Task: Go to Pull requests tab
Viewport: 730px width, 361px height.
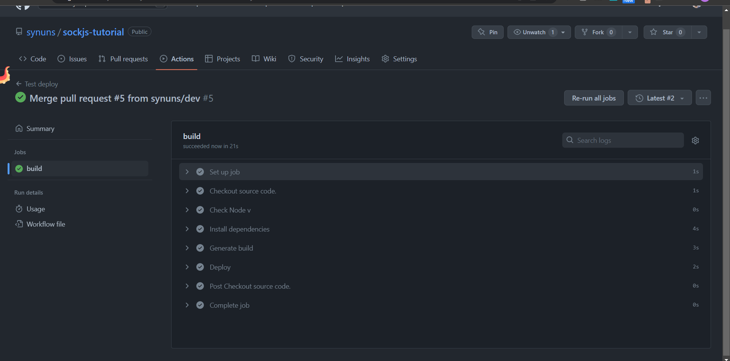Action: pos(123,59)
